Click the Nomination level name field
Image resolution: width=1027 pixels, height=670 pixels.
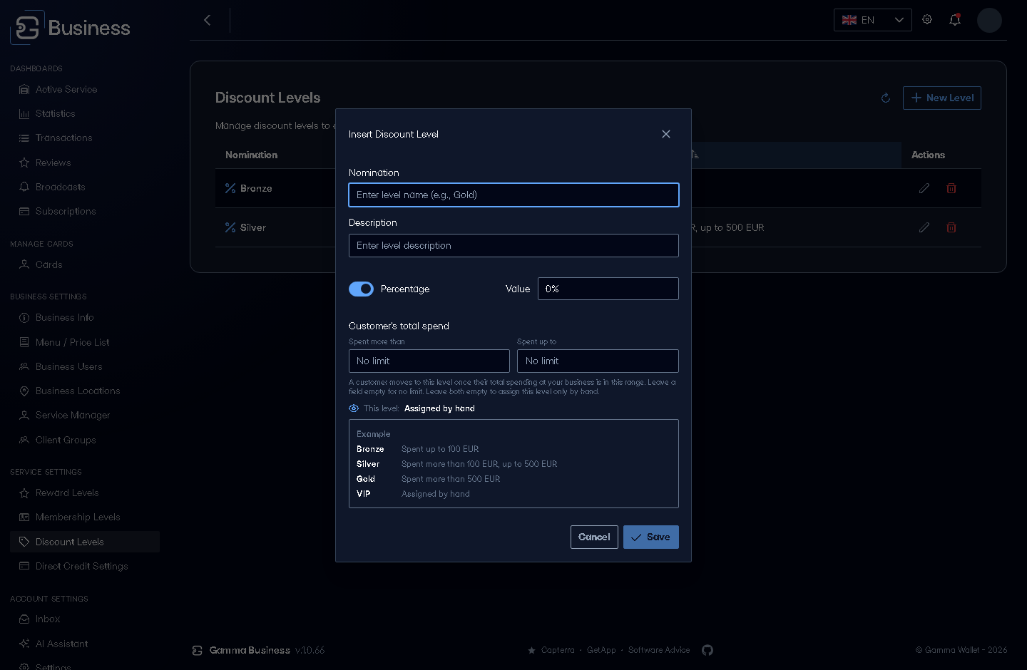tap(513, 195)
